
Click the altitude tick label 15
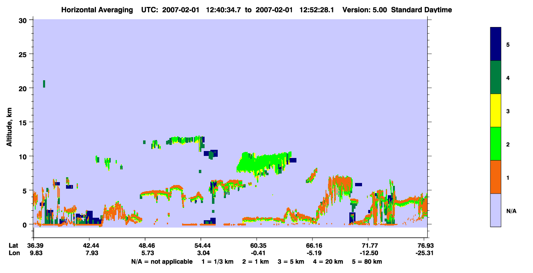click(x=24, y=122)
